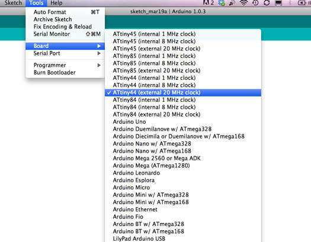The width and height of the screenshot is (311, 242).
Task: Open the Serial Monitor
Action: pos(65,34)
